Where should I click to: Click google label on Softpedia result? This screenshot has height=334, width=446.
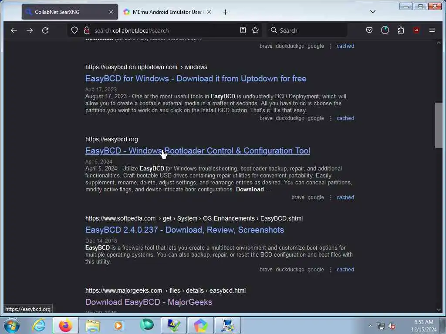coord(315,270)
